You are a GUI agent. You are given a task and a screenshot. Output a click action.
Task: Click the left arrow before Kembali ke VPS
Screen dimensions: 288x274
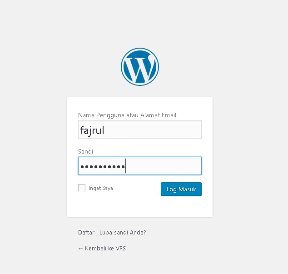click(x=80, y=249)
